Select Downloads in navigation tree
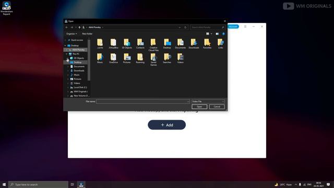 coord(79,70)
